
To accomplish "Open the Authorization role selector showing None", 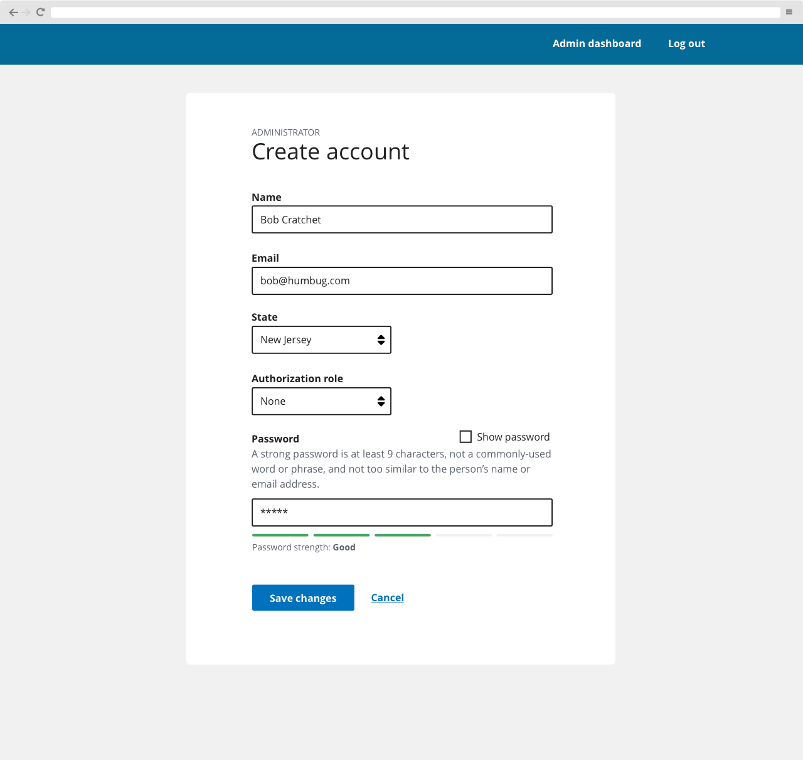I will 321,401.
